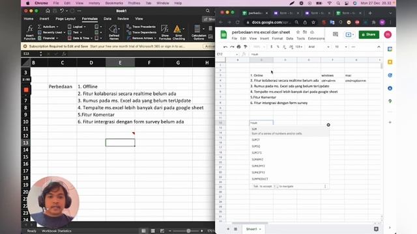Screen dimensions: 417x234
Task: Click the Excel zoom slider handle
Action: (188, 231)
